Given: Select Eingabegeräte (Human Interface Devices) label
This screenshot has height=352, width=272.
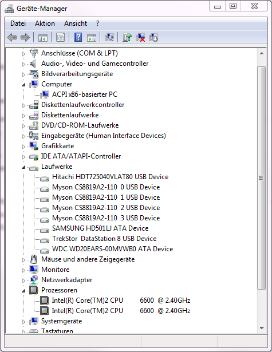Looking at the screenshot, I should point(104,136).
